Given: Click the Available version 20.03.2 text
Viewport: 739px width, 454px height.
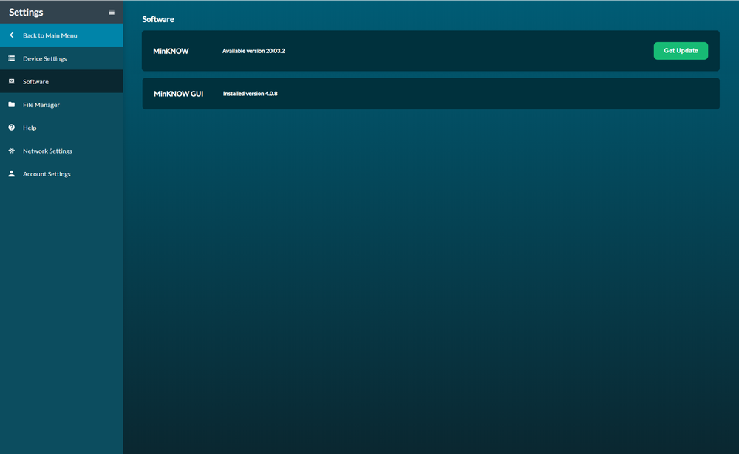Looking at the screenshot, I should click(x=253, y=51).
